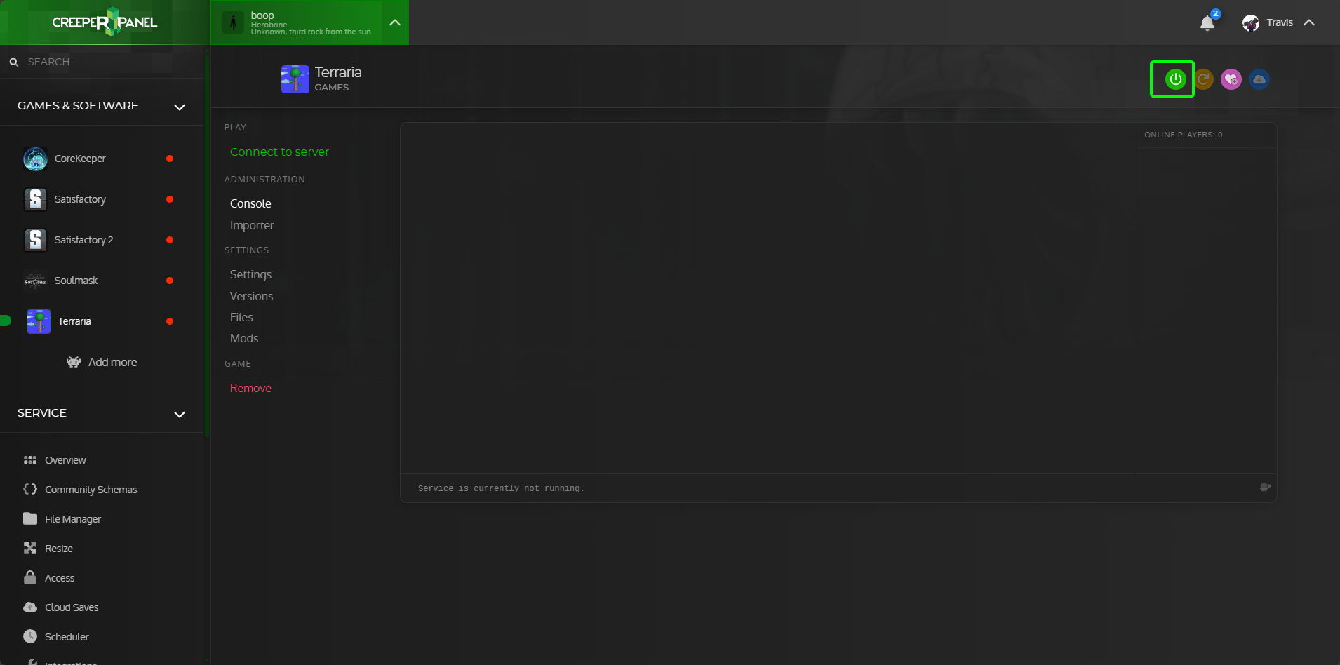Click the red Remove link
This screenshot has height=665, width=1340.
(250, 388)
